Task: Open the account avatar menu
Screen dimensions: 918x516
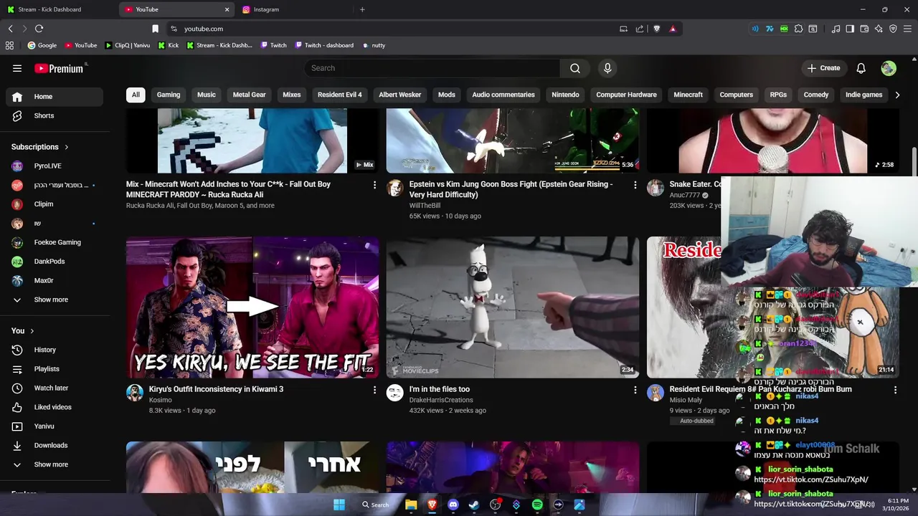Action: pyautogui.click(x=889, y=68)
